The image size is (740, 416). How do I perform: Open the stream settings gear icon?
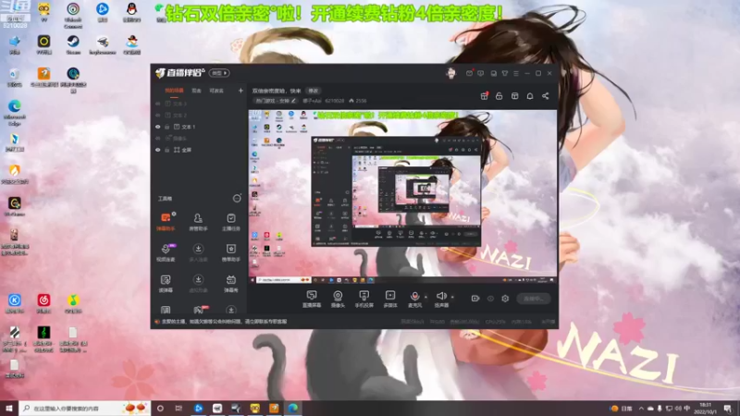coord(505,299)
